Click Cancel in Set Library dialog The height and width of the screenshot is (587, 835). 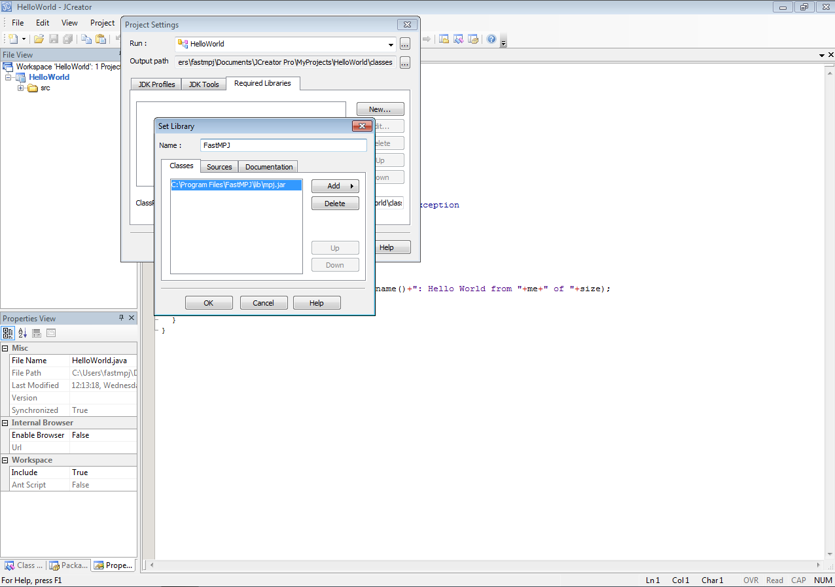[x=264, y=303]
